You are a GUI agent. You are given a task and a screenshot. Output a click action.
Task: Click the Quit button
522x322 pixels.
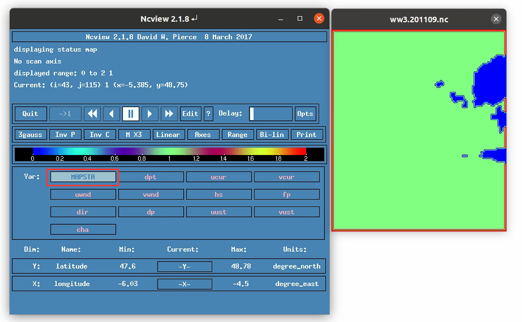(31, 114)
